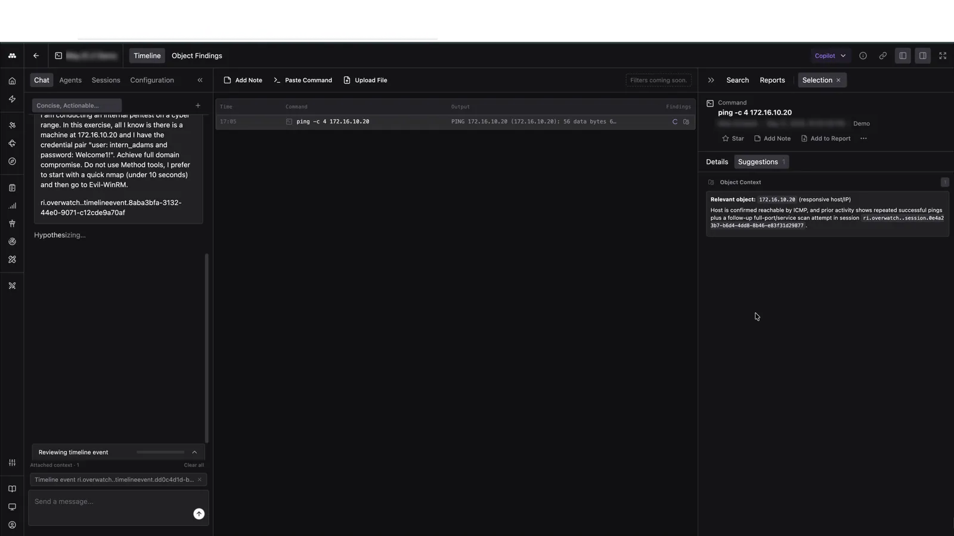Open the signal bars sidebar icon
This screenshot has height=536, width=954.
pos(12,206)
